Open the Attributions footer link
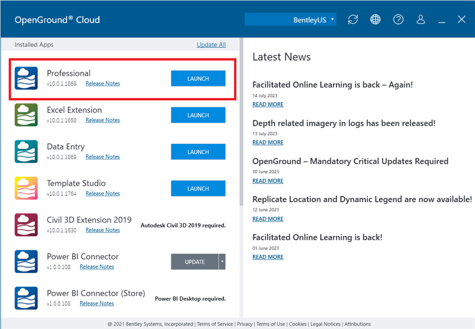The width and height of the screenshot is (475, 329). [357, 324]
